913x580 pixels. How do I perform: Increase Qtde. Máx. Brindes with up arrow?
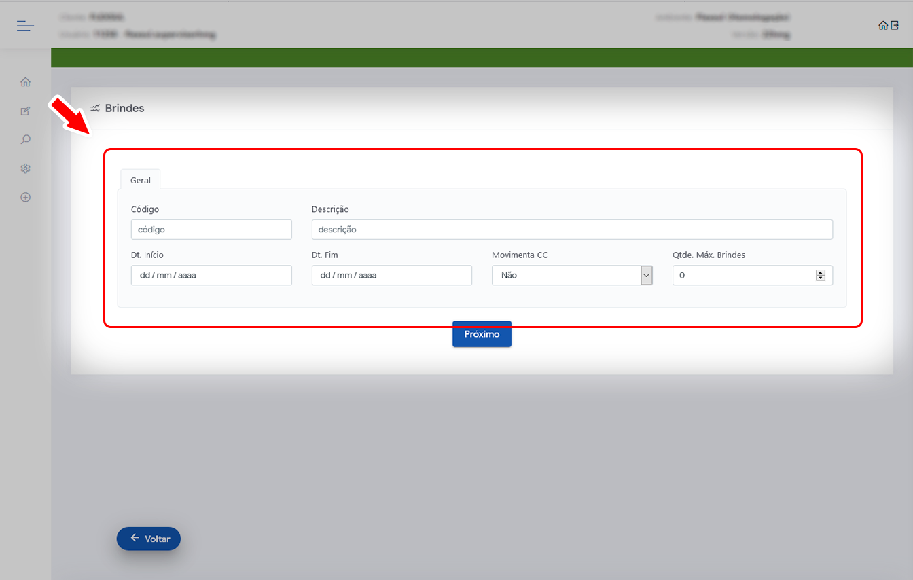821,272
